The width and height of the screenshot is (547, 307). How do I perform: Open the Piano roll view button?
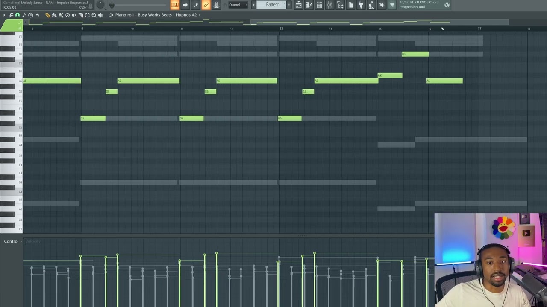[309, 5]
